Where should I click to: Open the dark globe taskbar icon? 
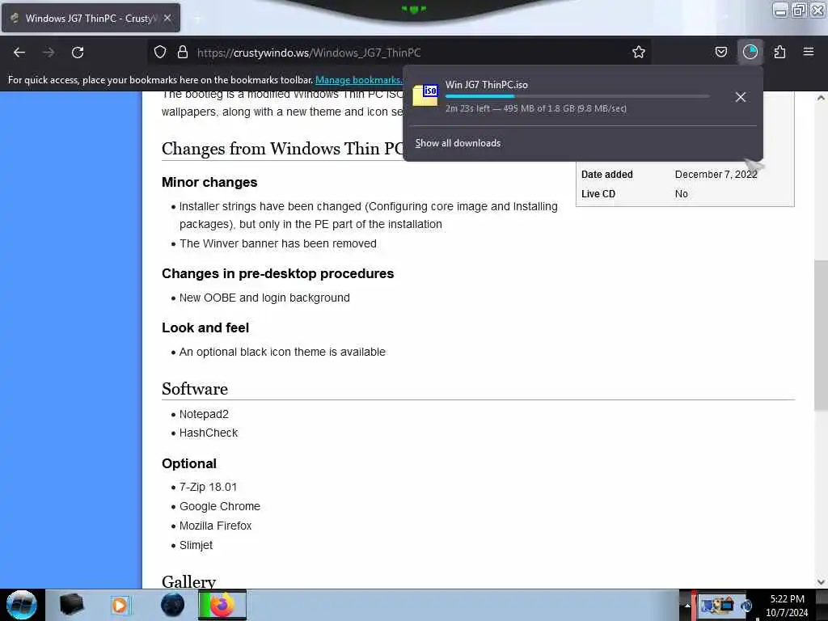click(x=173, y=605)
